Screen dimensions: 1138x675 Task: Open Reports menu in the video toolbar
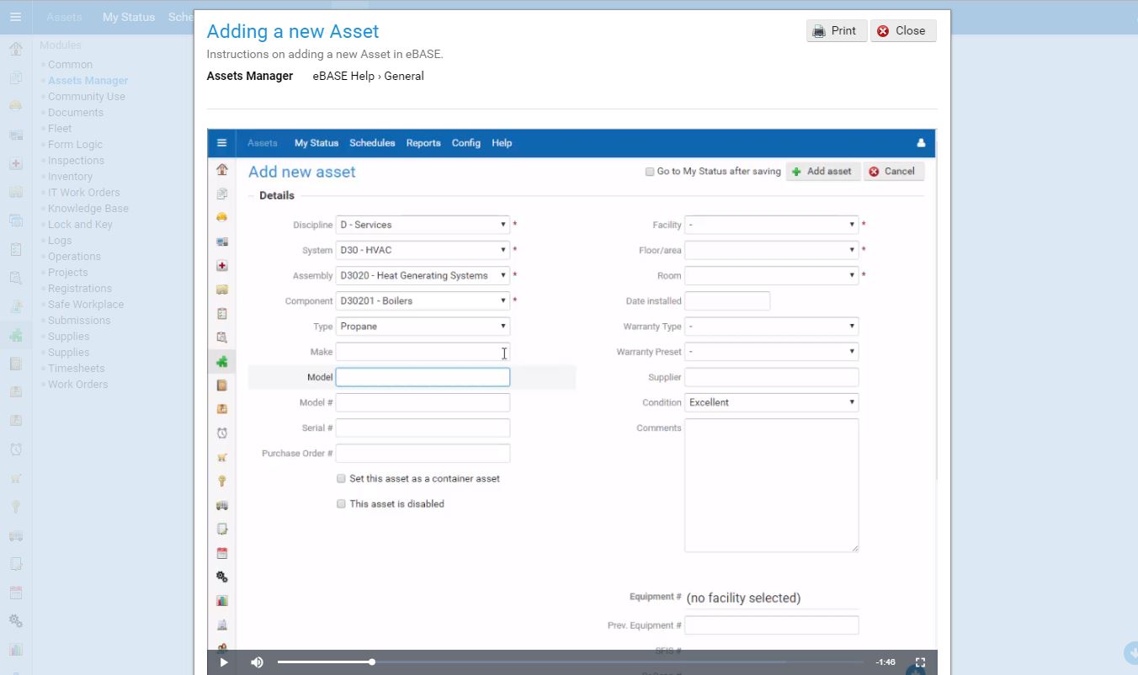423,143
